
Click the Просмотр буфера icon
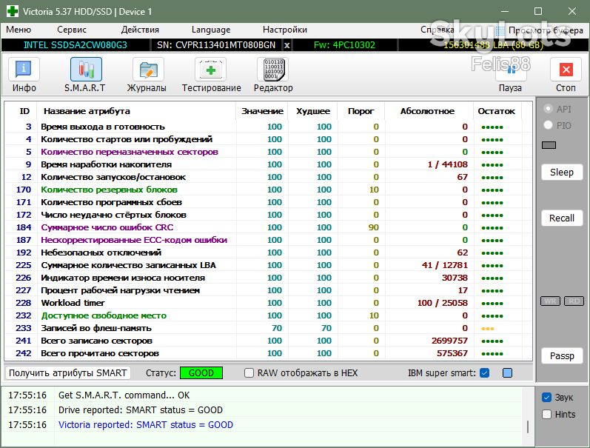tap(500, 30)
